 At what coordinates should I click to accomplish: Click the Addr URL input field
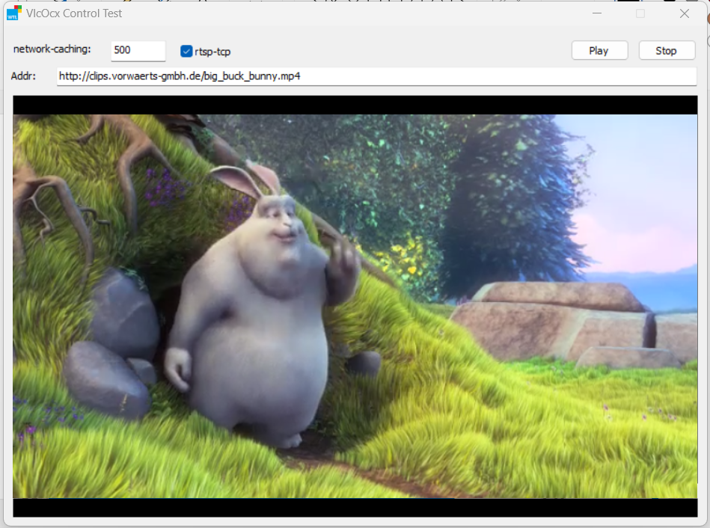(377, 76)
